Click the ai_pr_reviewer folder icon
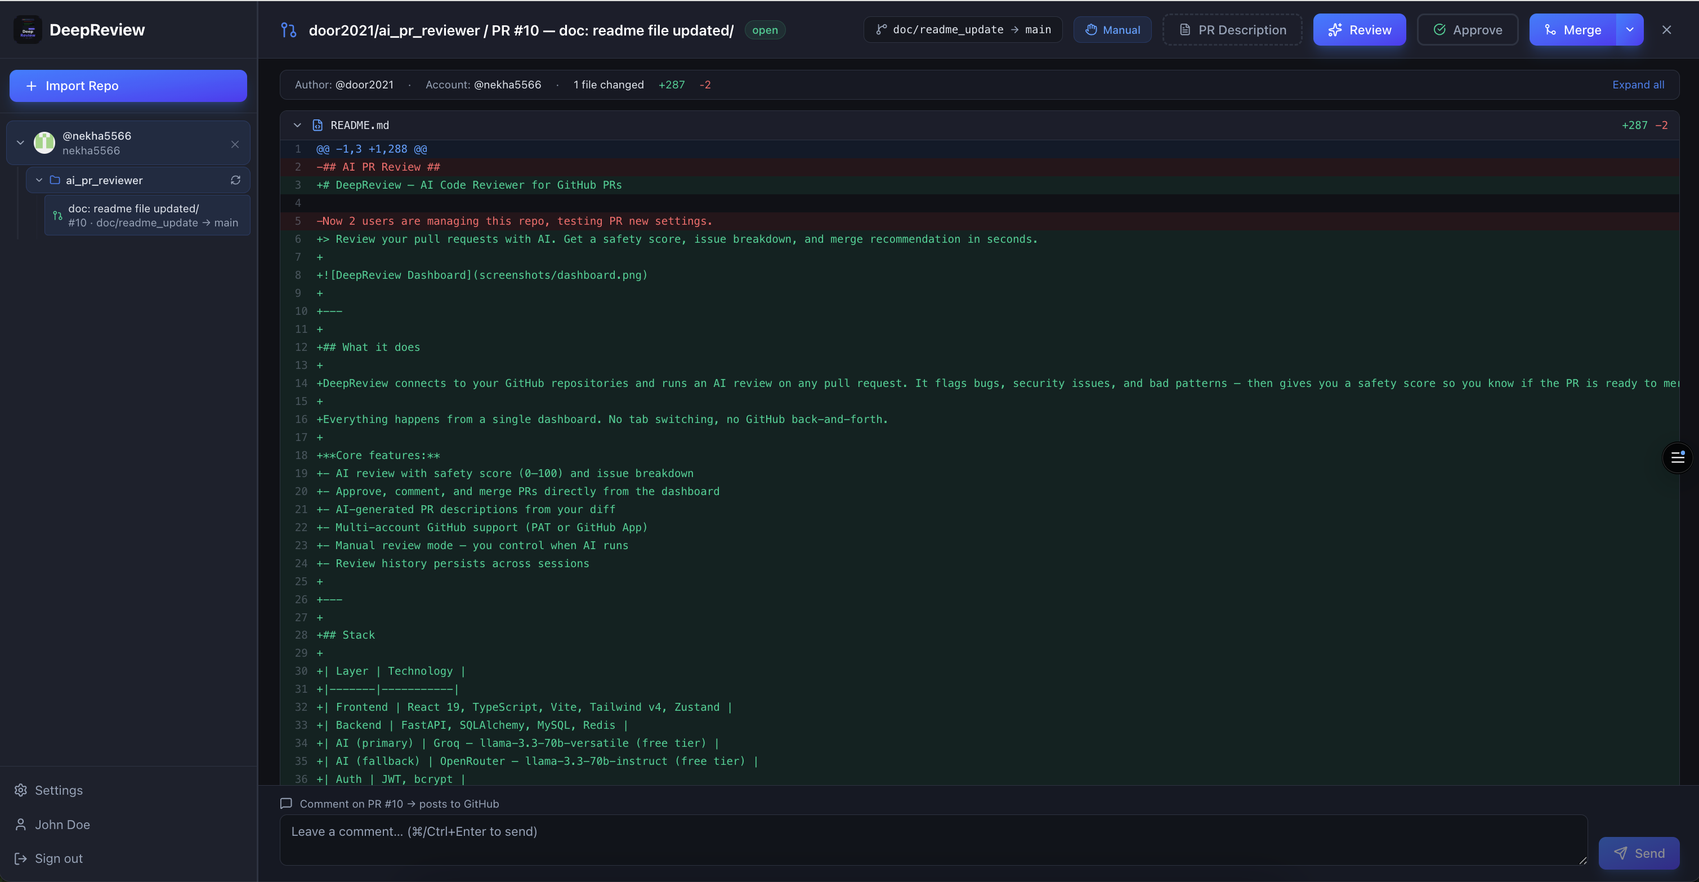Image resolution: width=1699 pixels, height=882 pixels. (x=55, y=180)
